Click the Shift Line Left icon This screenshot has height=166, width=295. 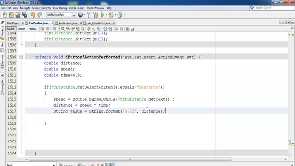105,29
